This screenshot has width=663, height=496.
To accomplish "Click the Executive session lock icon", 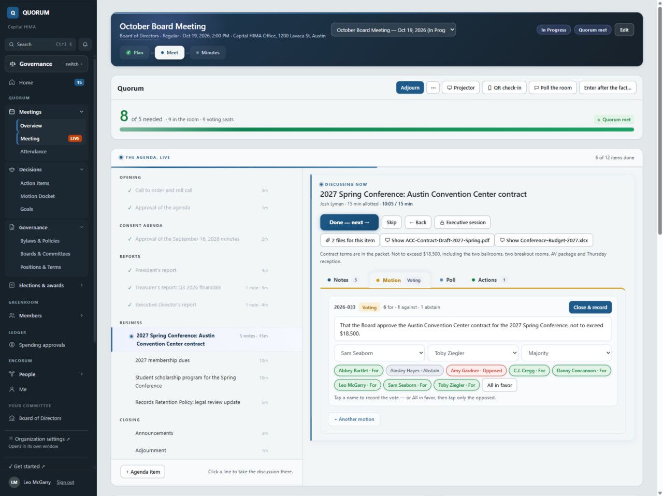I will coord(442,223).
